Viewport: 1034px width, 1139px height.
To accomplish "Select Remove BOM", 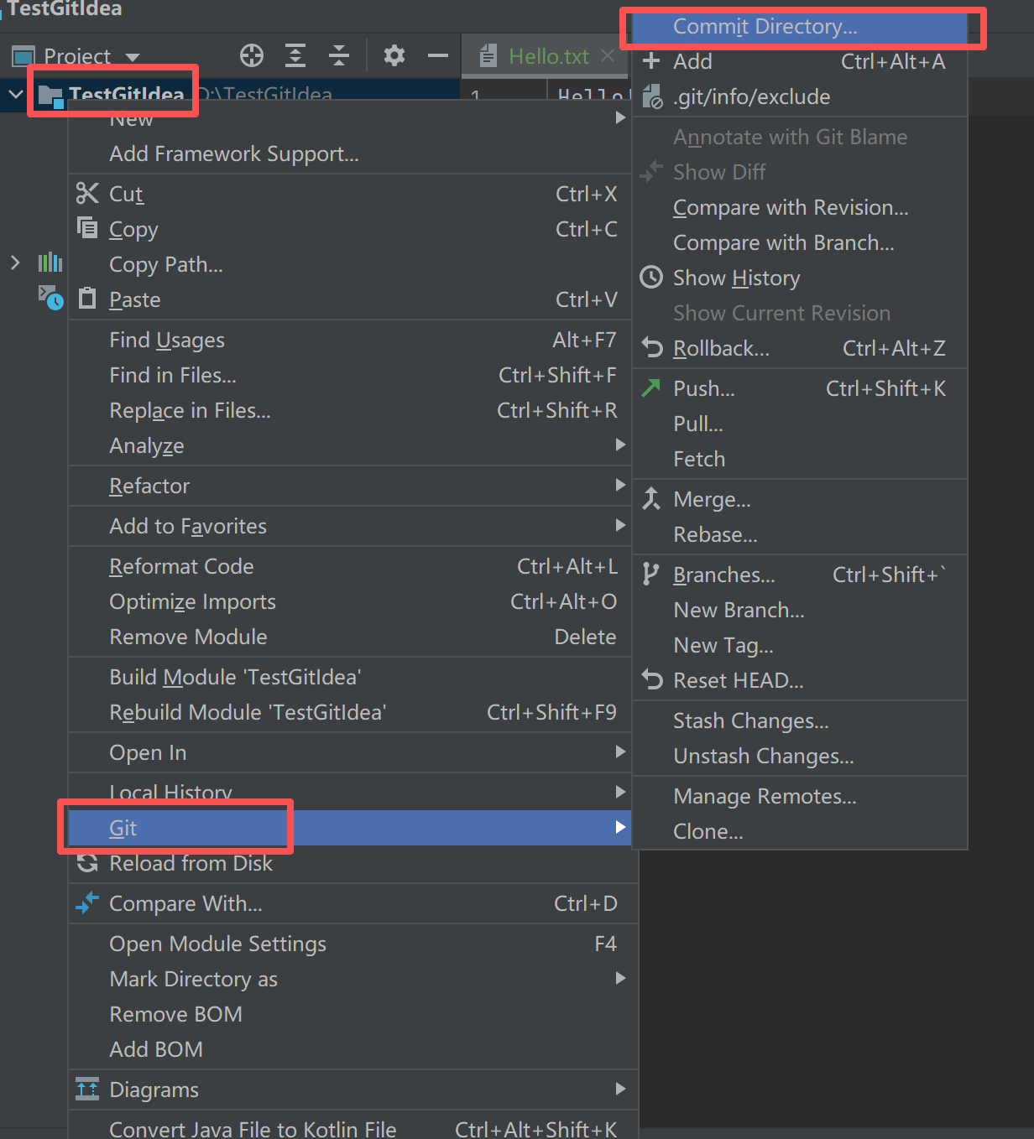I will (352, 1014).
